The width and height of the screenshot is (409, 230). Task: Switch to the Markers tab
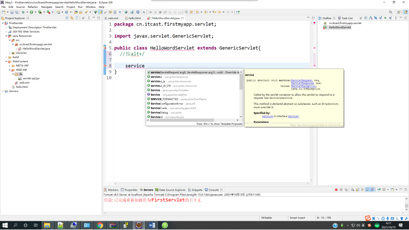(x=111, y=190)
